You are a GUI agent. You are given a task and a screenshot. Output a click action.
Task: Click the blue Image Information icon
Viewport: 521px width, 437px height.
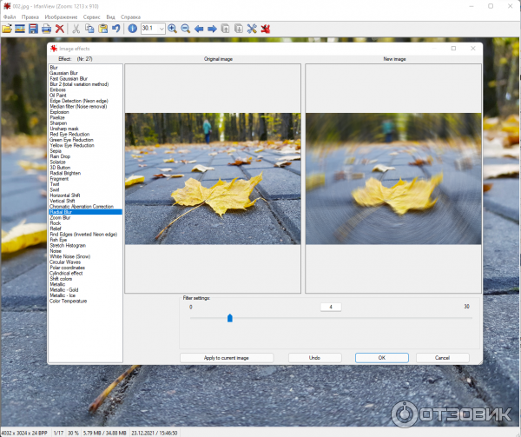point(132,29)
